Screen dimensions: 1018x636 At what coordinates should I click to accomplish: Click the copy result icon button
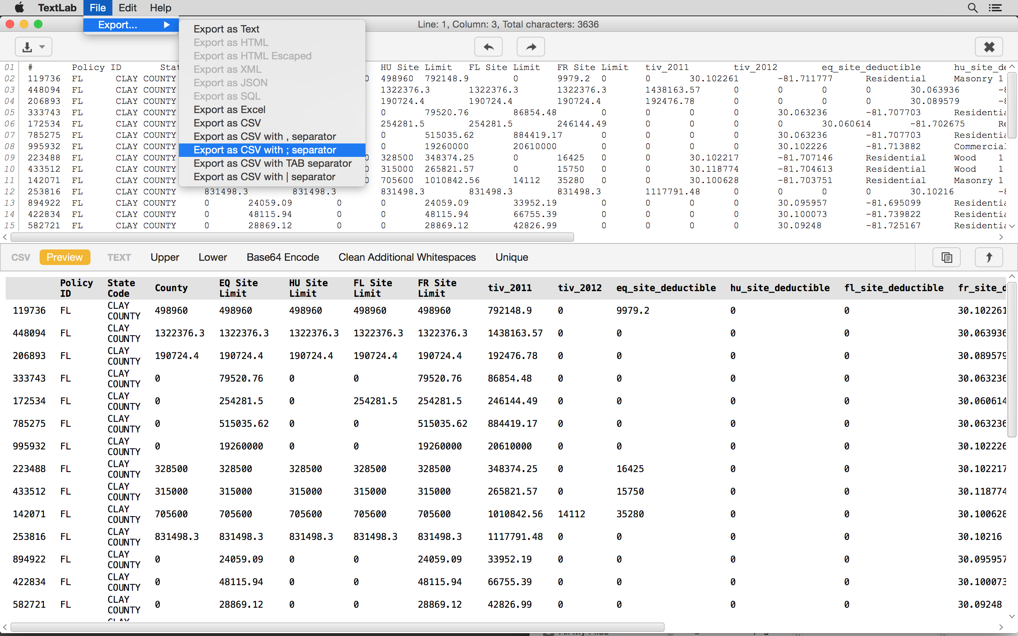pos(947,257)
